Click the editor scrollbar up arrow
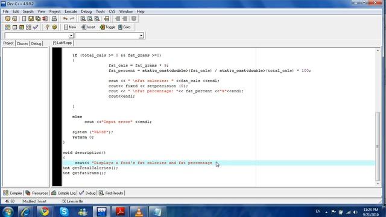This screenshot has height=217, width=386. tap(378, 50)
